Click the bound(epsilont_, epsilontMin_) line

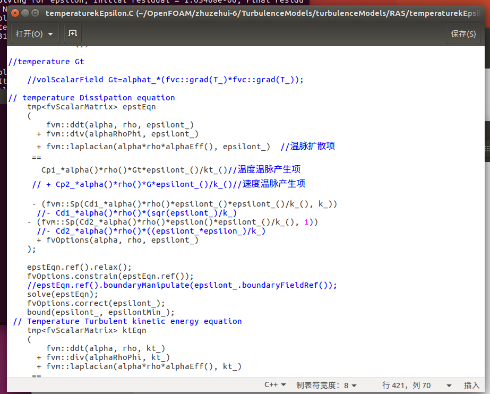click(x=101, y=312)
